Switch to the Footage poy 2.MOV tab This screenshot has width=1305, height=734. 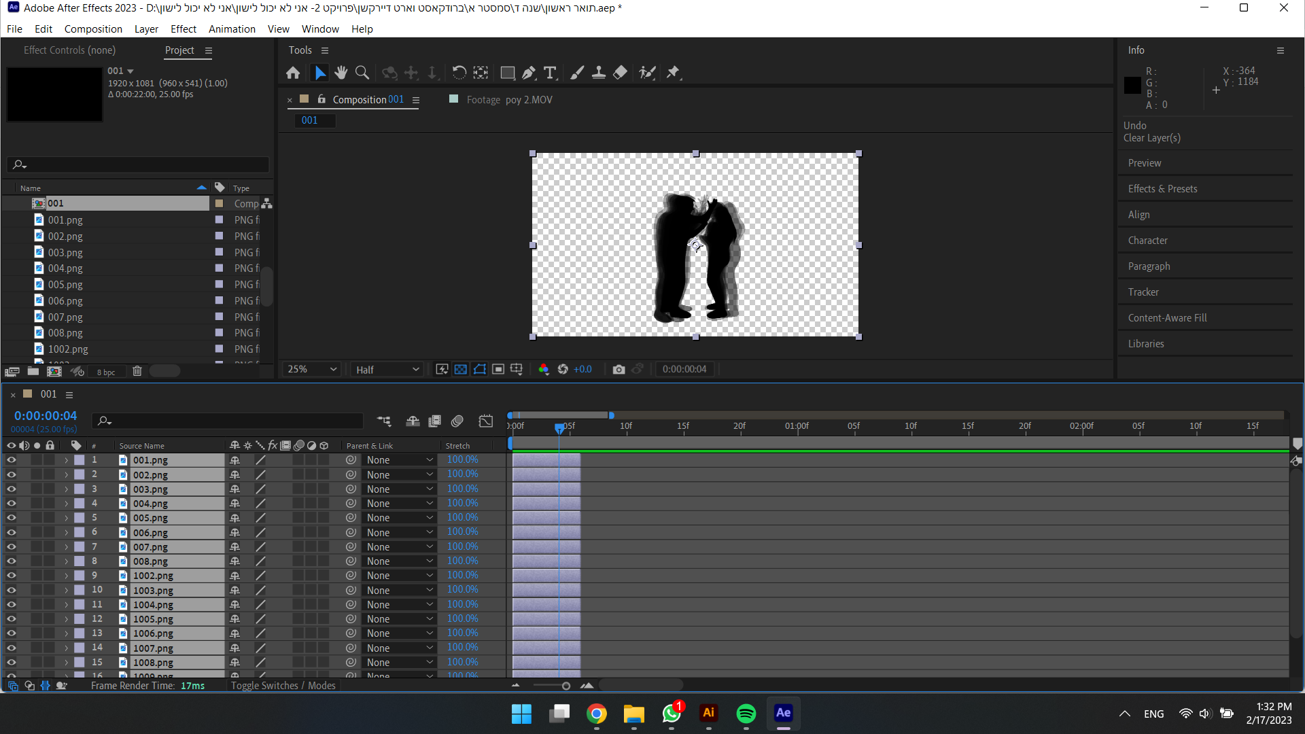(x=510, y=99)
